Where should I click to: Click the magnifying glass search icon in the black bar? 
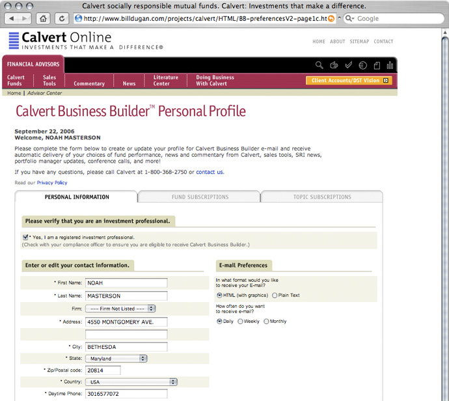point(320,65)
